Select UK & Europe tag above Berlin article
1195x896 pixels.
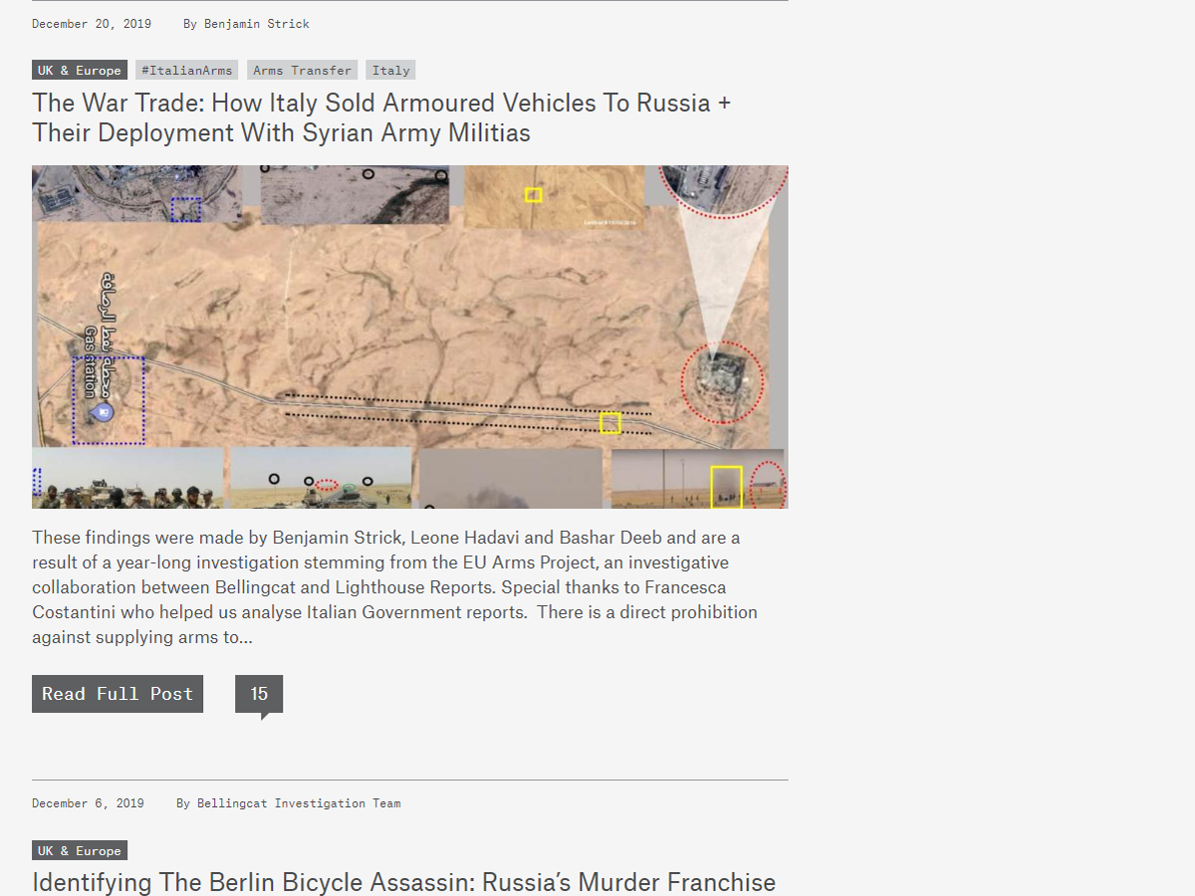click(x=80, y=850)
